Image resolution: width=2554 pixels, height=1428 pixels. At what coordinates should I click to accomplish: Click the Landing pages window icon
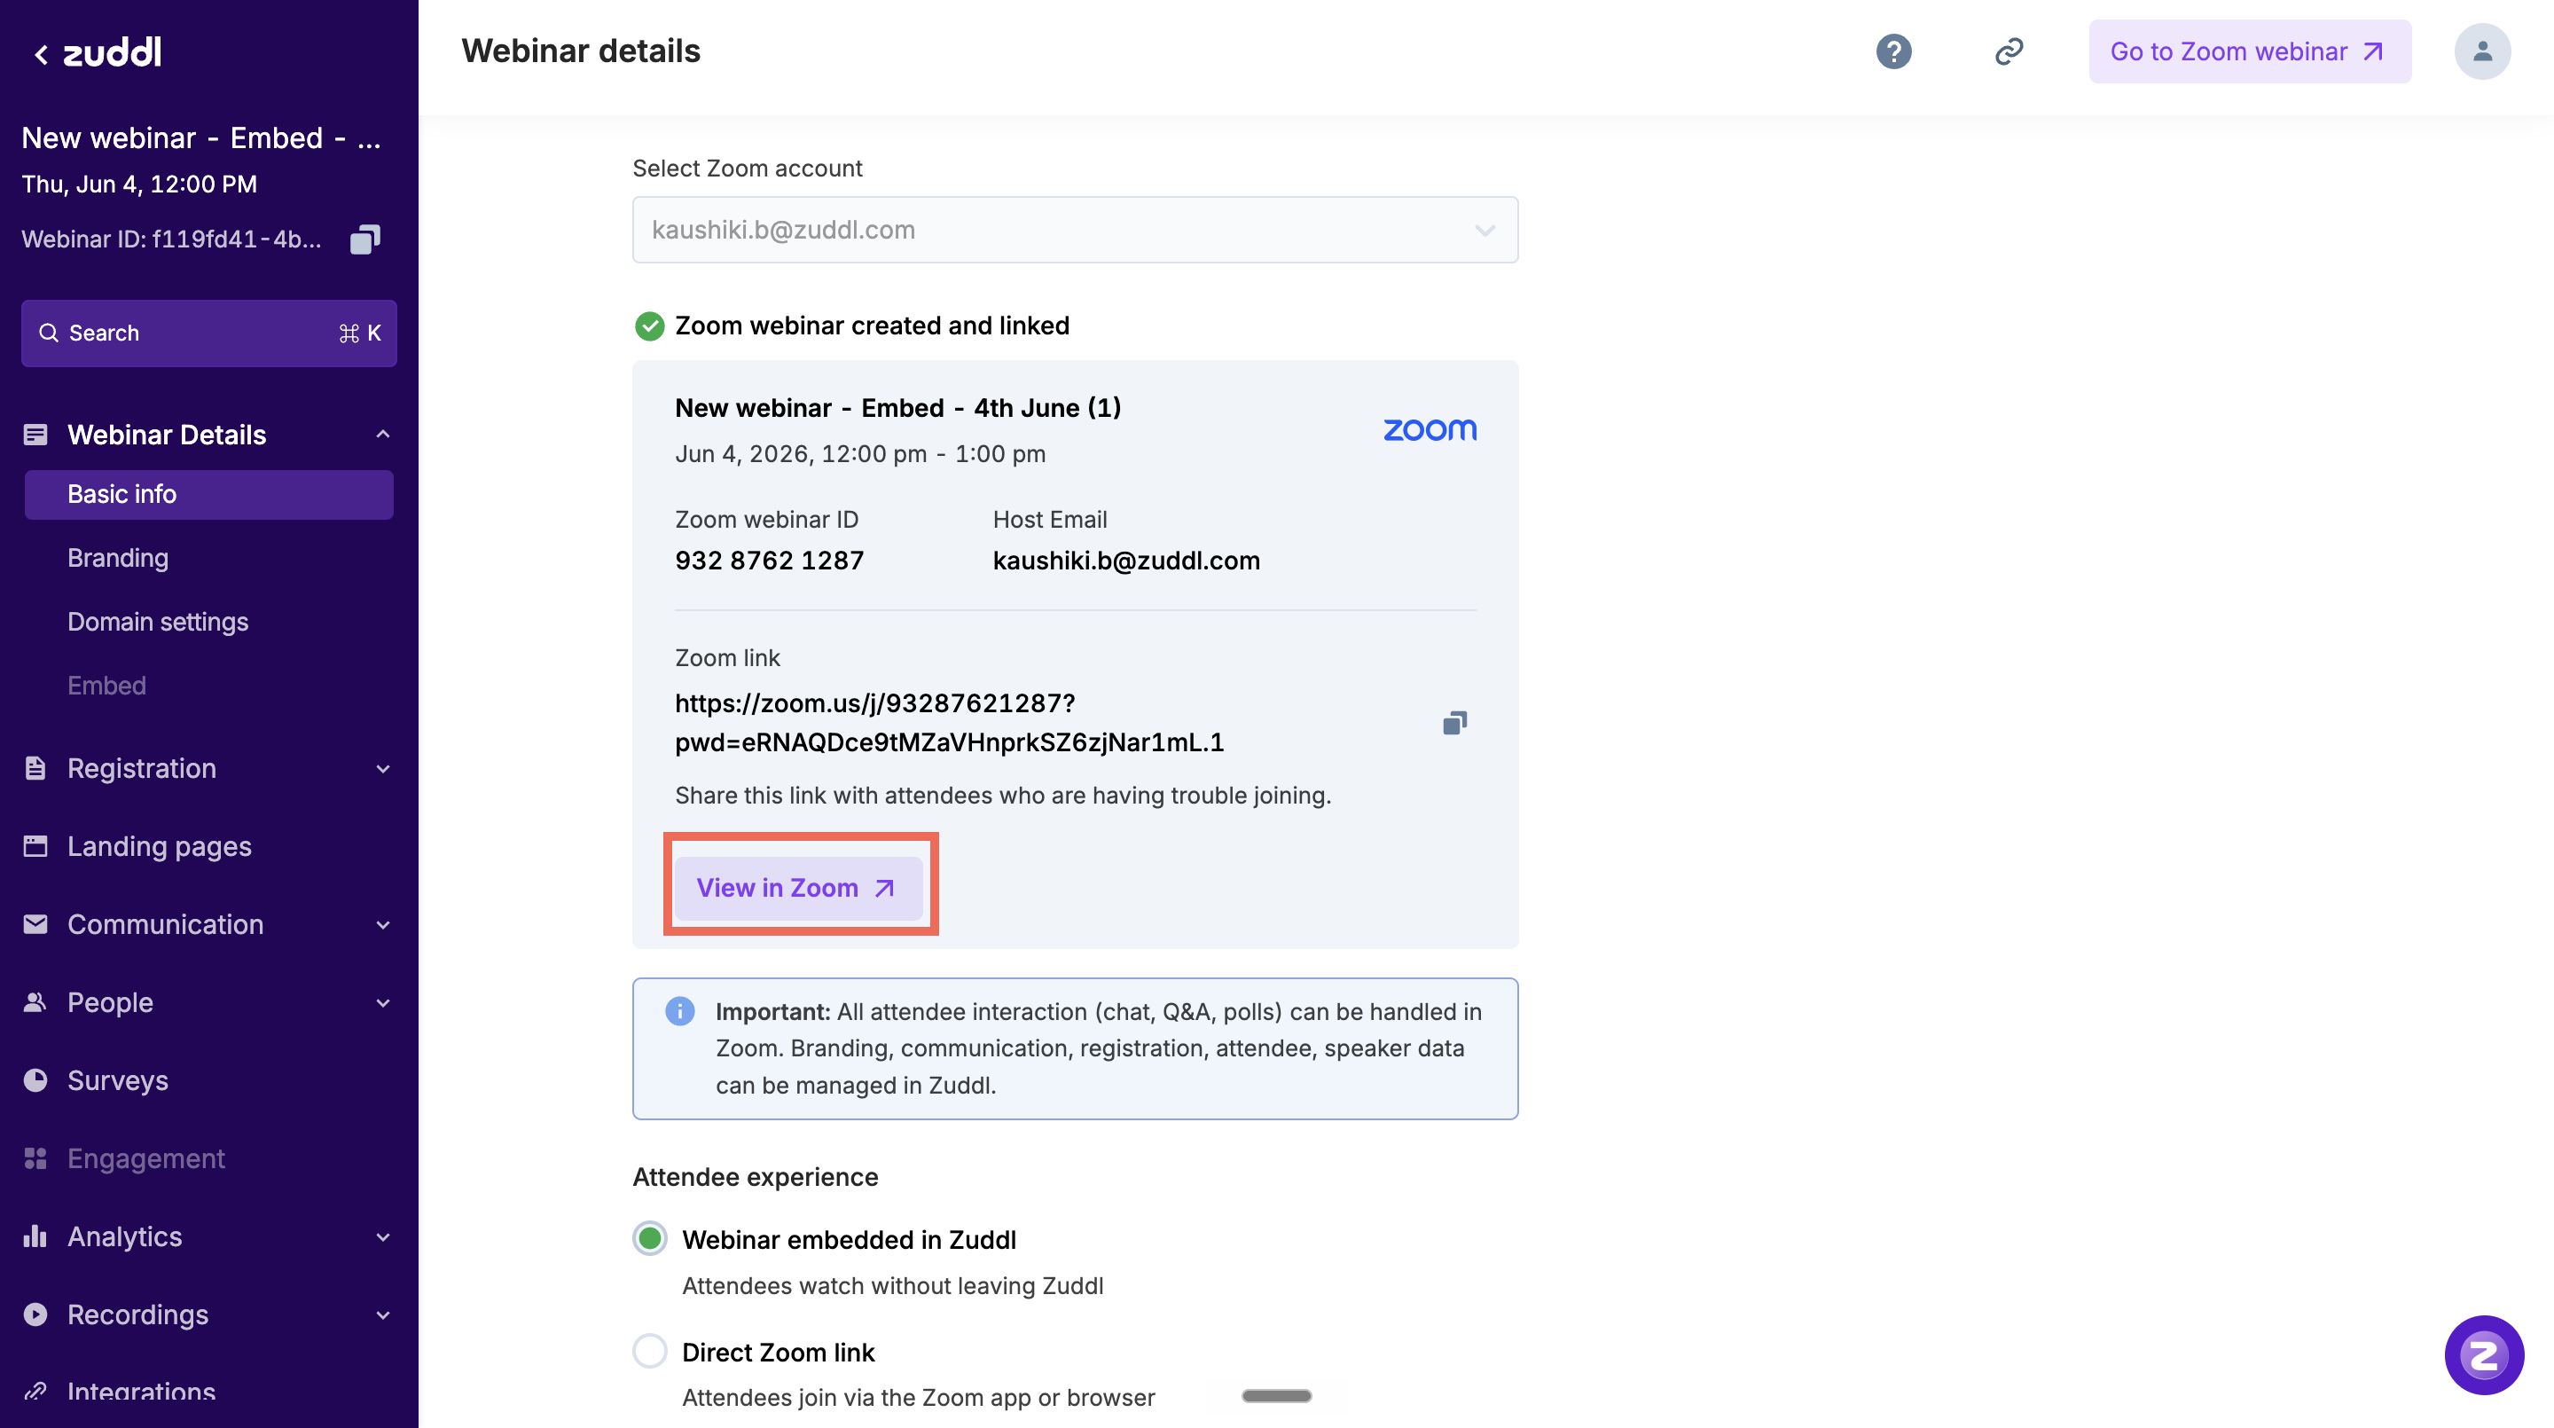pos(35,846)
